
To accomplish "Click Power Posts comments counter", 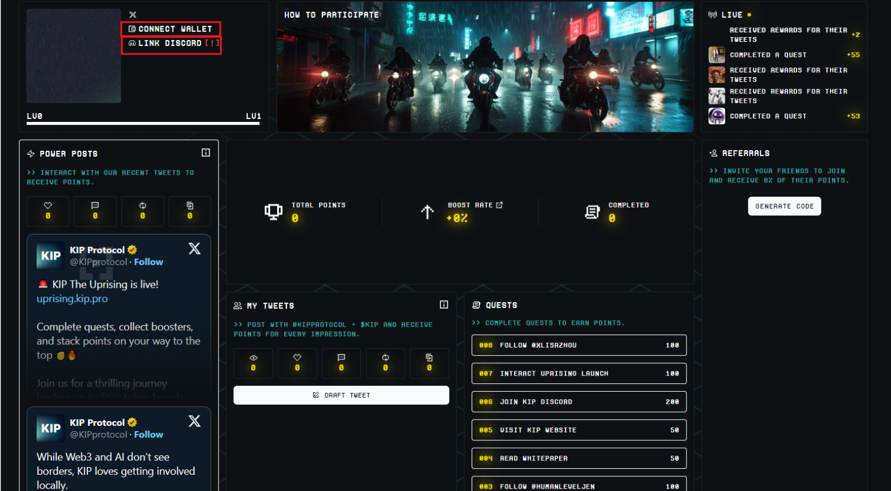I will coord(95,211).
